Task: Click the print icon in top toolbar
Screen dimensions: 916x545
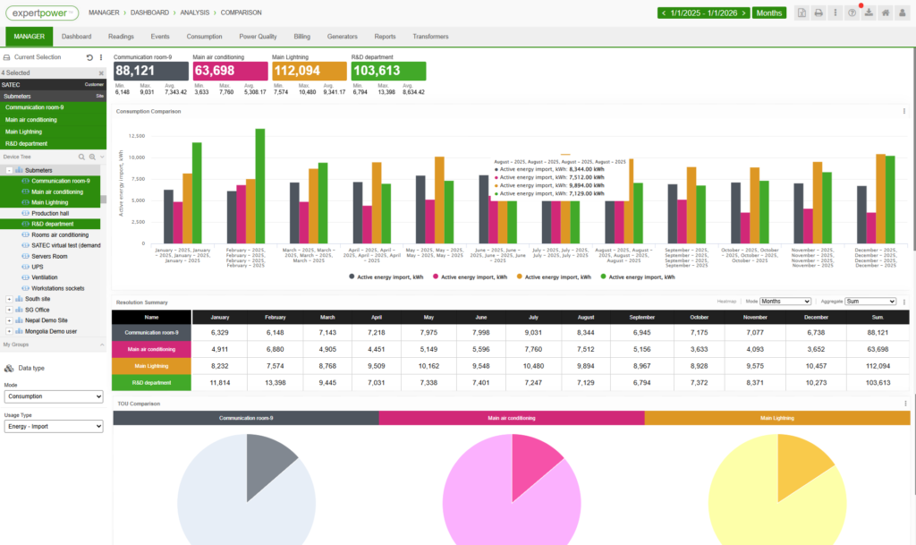Action: point(818,13)
